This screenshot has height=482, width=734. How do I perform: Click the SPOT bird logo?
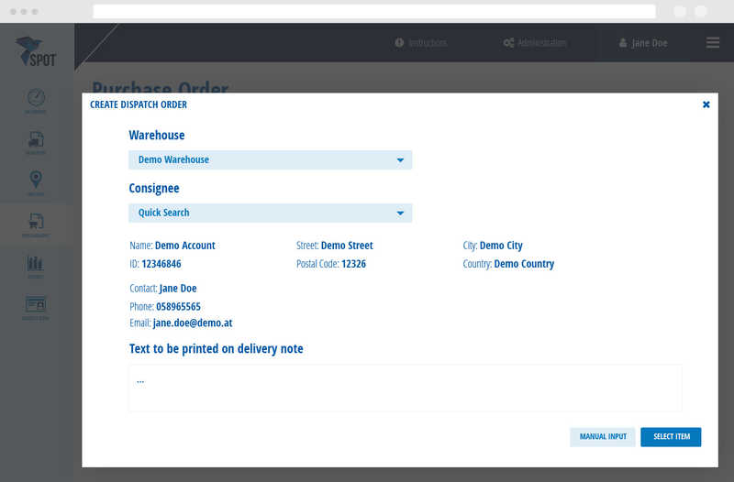click(x=36, y=51)
